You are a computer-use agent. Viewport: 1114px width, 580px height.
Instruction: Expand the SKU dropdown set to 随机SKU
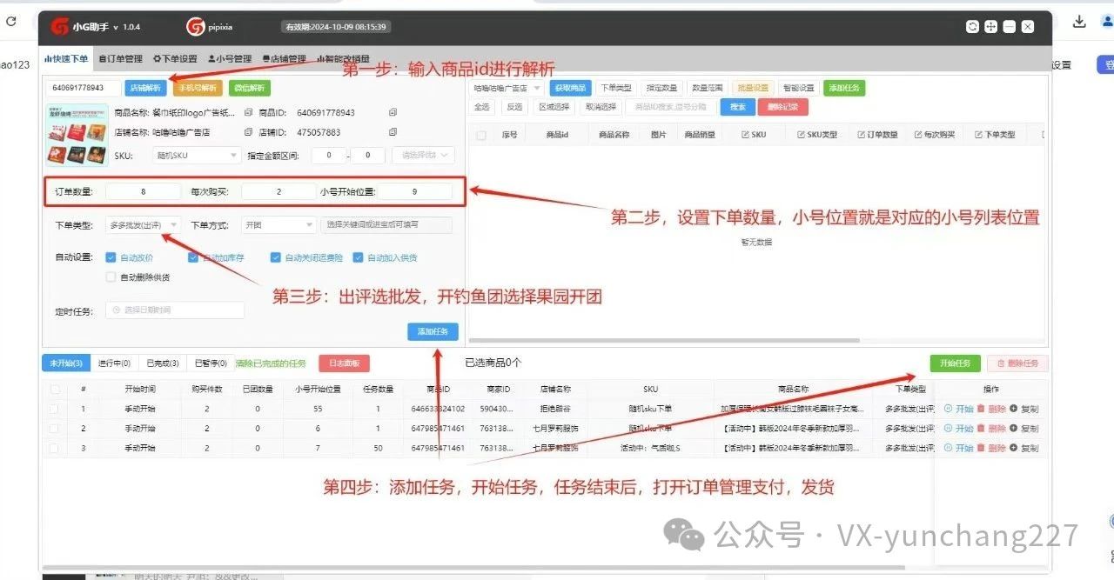197,156
